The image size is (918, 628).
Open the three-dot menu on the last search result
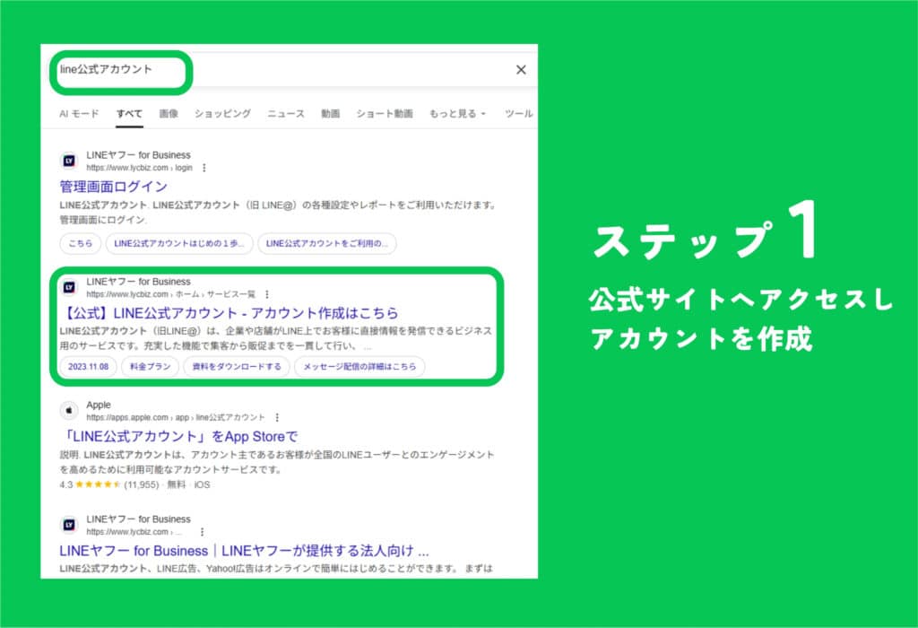(x=203, y=532)
